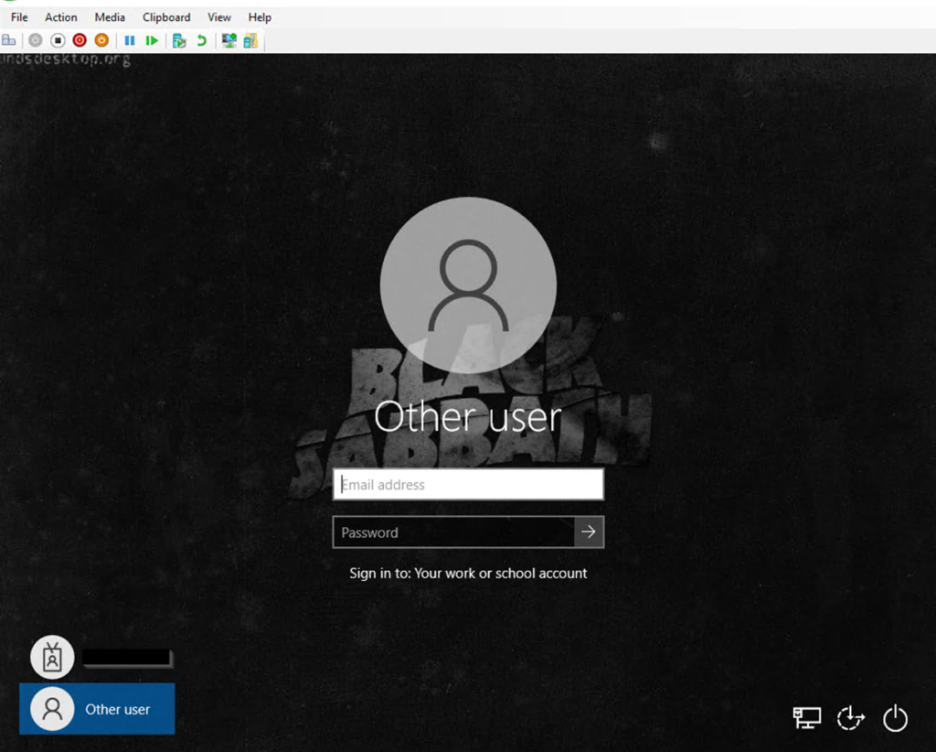Open the Power options icon
This screenshot has width=936, height=752.
pyautogui.click(x=895, y=718)
